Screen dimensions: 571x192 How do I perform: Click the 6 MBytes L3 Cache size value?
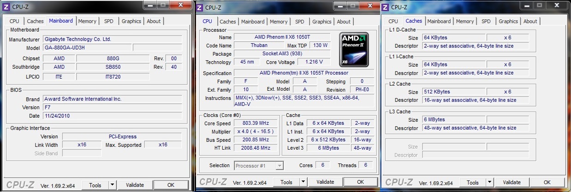point(454,119)
